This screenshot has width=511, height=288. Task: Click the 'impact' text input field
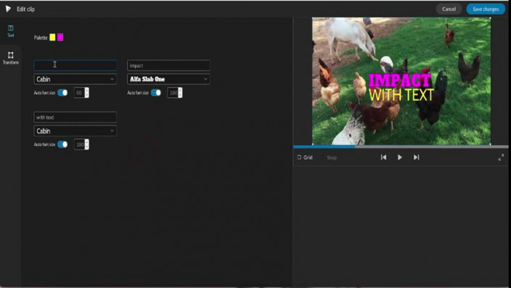[x=168, y=65]
